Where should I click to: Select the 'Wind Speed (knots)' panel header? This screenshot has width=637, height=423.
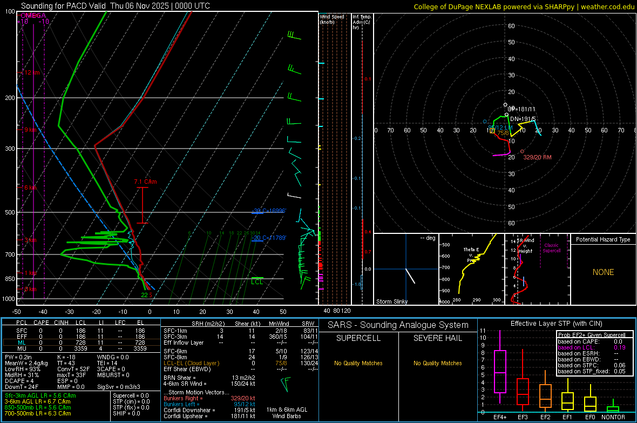coord(332,19)
